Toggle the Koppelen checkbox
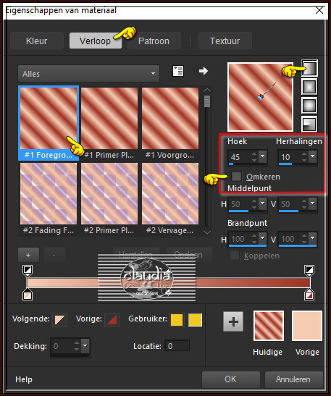The height and width of the screenshot is (396, 331). (234, 256)
